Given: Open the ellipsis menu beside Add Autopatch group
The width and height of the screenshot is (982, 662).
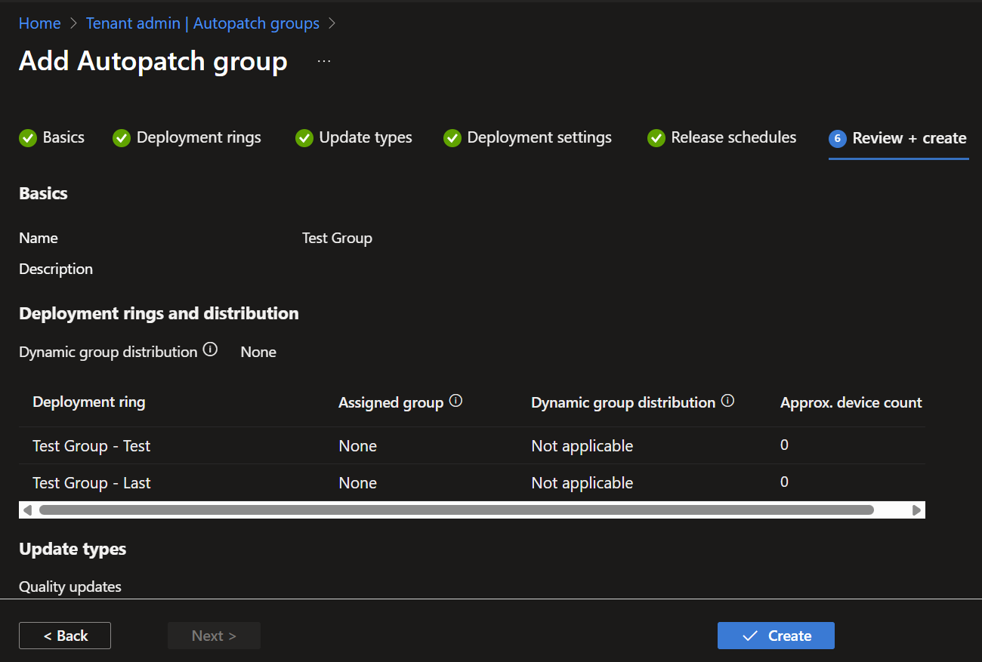Looking at the screenshot, I should tap(324, 61).
